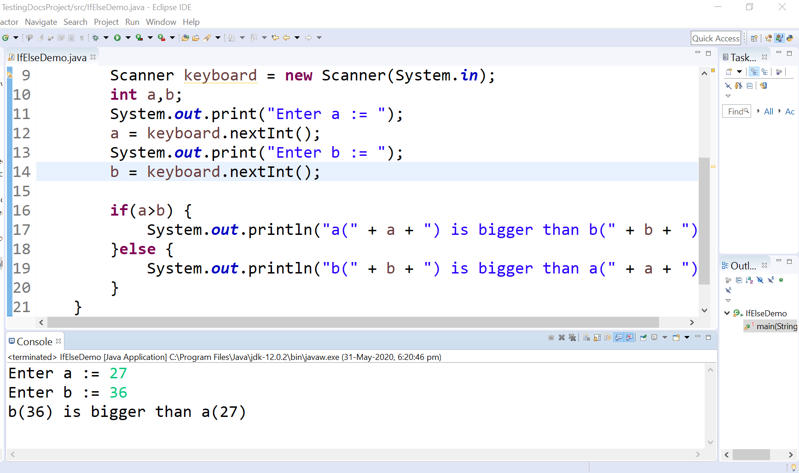Screen dimensions: 799x473
Task: Toggle Scroll Lock in the Console
Action: coord(597,337)
